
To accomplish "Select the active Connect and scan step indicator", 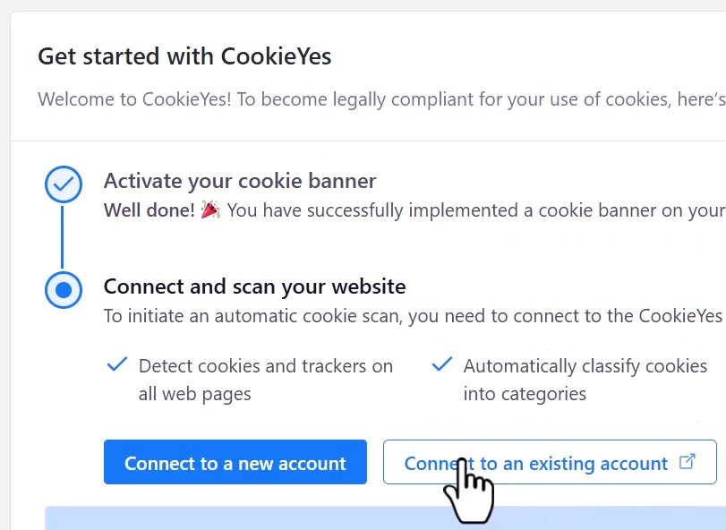I will click(64, 290).
